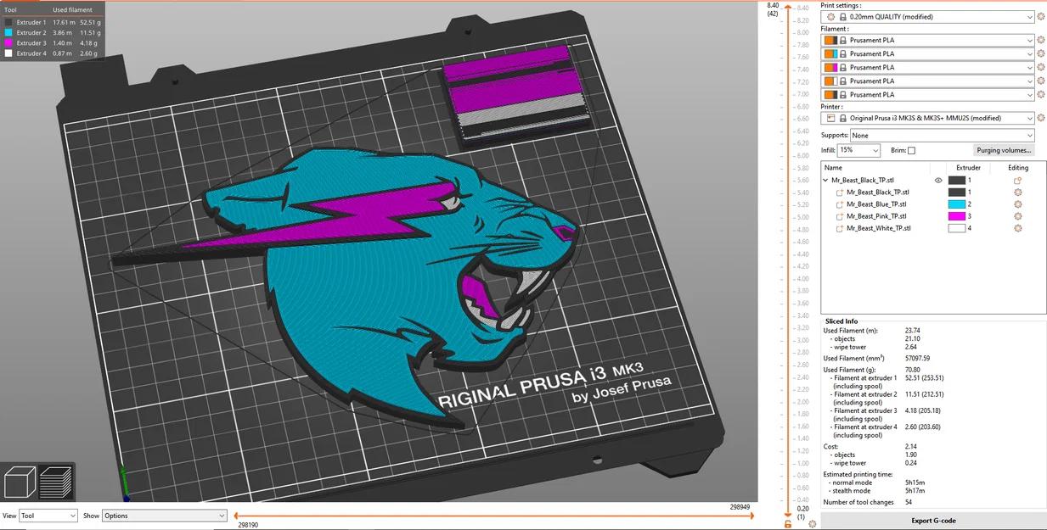The height and width of the screenshot is (530, 1047).
Task: Click search-like settings icon before 0.20mm QUALITY
Action: (831, 17)
